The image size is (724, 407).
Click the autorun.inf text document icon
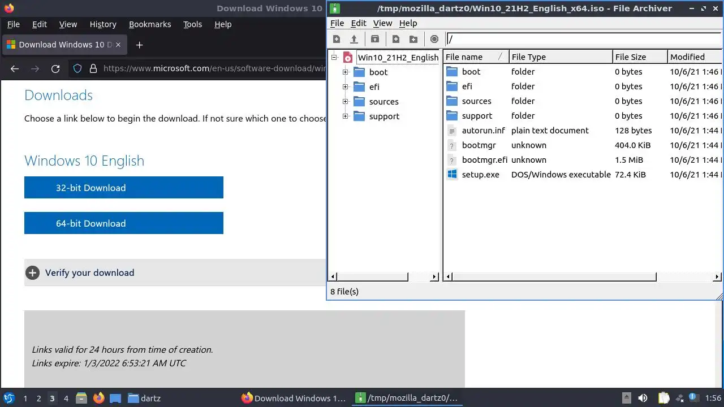point(451,131)
